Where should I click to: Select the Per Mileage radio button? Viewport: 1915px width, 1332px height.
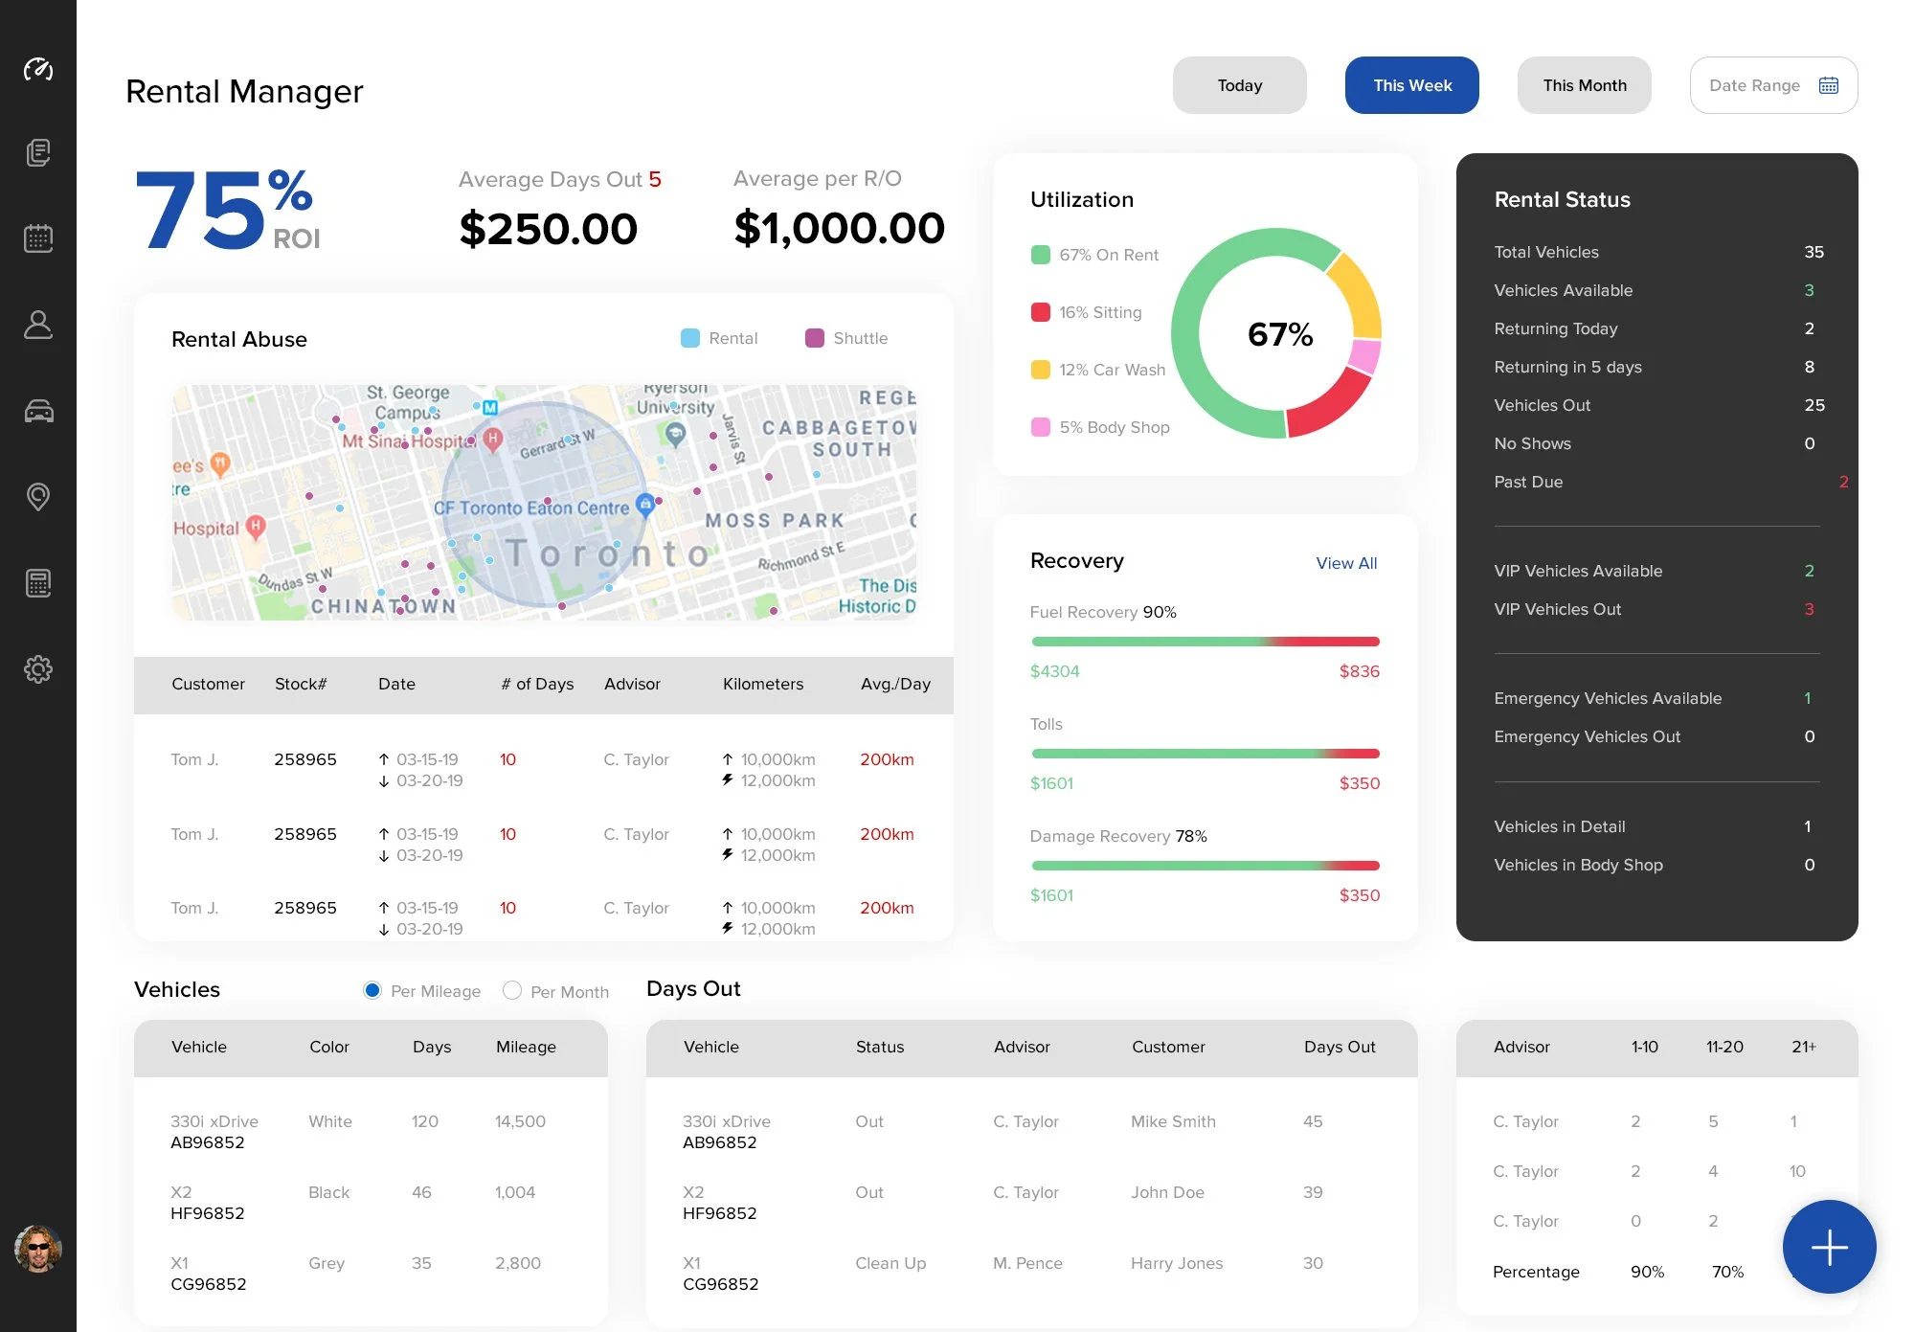[372, 991]
